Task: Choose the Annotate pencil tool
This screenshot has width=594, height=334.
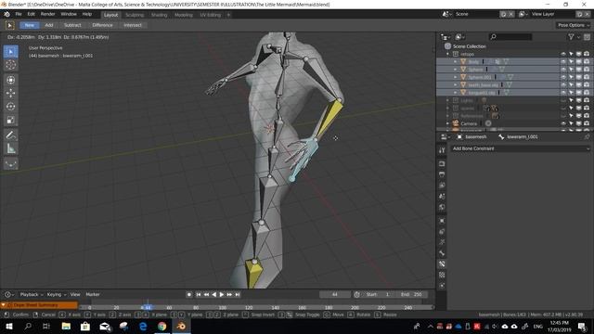Action: pyautogui.click(x=10, y=135)
